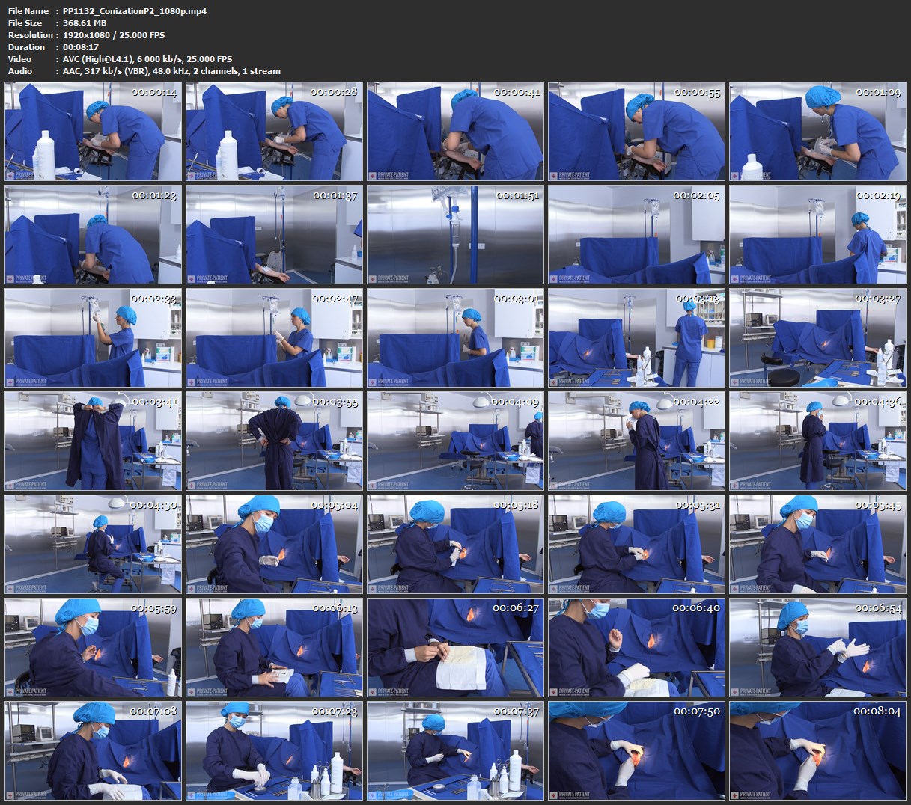The width and height of the screenshot is (911, 805).
Task: Click the thumbnail marked 00:03:01
Action: point(455,337)
